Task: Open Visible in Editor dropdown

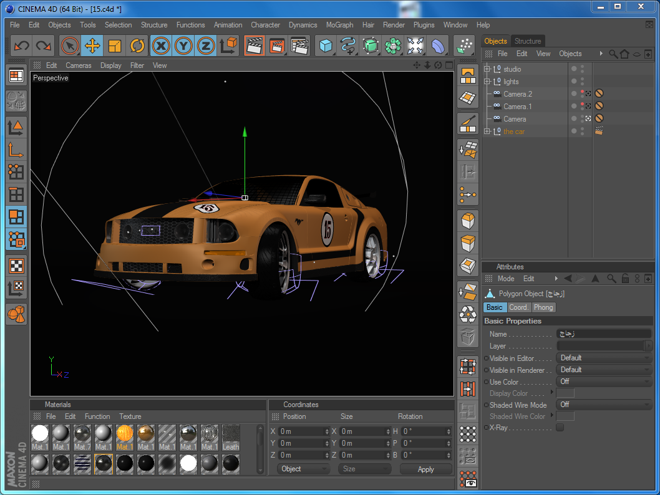Action: 604,358
